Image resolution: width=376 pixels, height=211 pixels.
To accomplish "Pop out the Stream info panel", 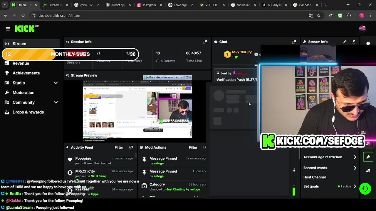I will (353, 42).
